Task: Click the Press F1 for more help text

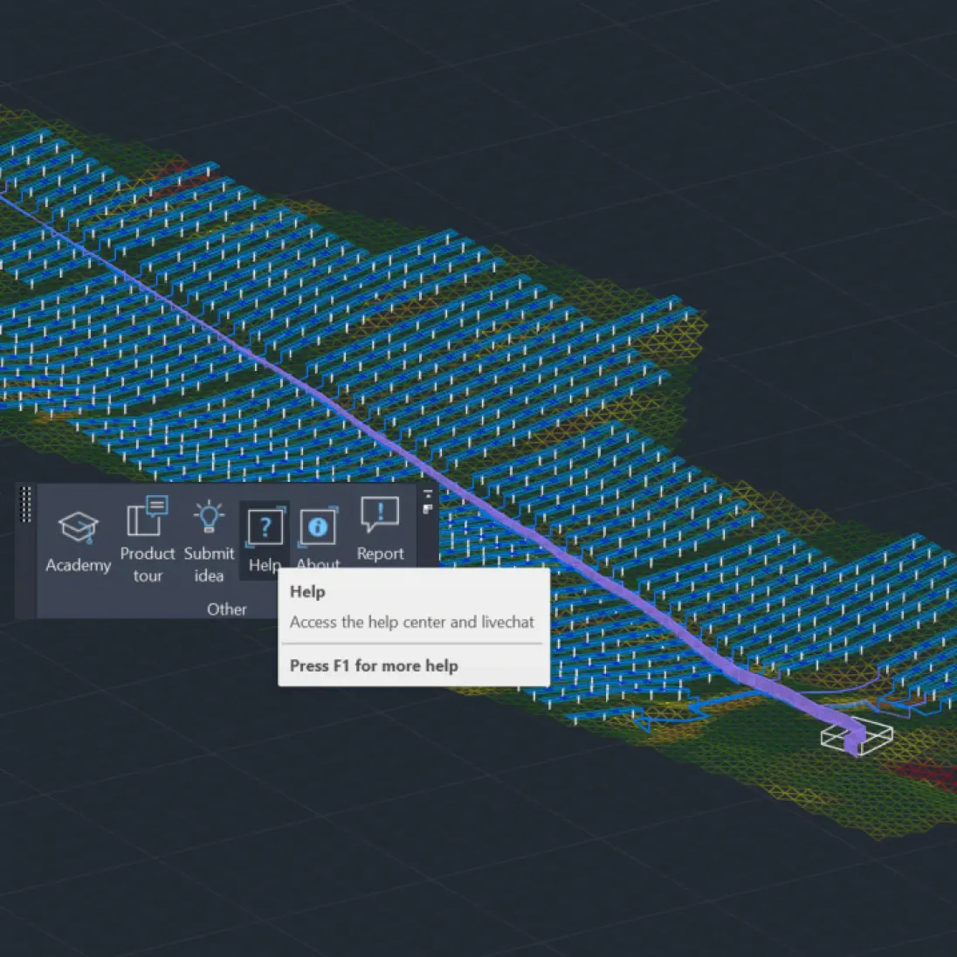Action: point(374,665)
